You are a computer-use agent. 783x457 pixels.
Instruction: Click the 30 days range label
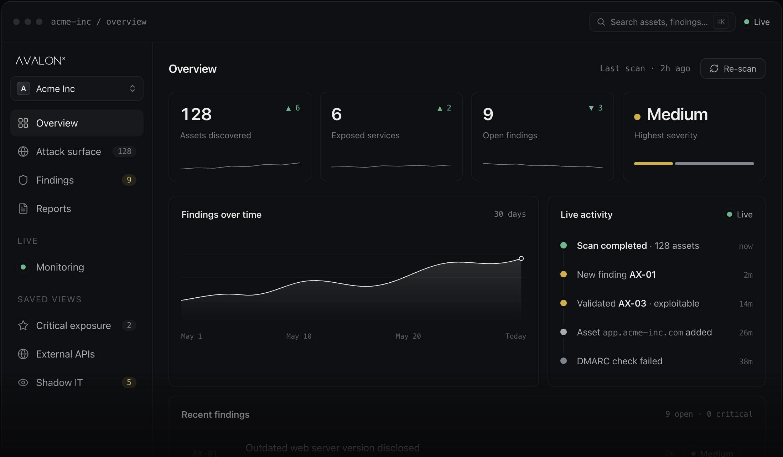510,214
